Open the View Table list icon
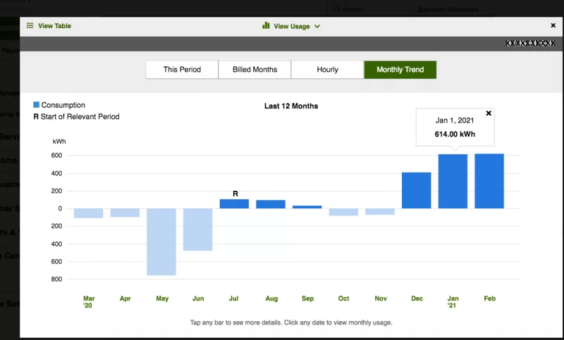Image resolution: width=564 pixels, height=340 pixels. (30, 26)
